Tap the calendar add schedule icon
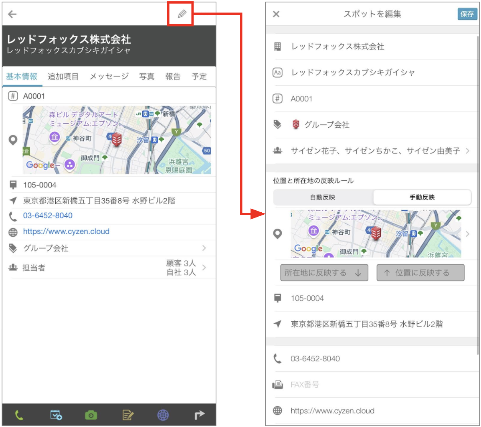Screen dimensions: 481x427 click(x=56, y=415)
